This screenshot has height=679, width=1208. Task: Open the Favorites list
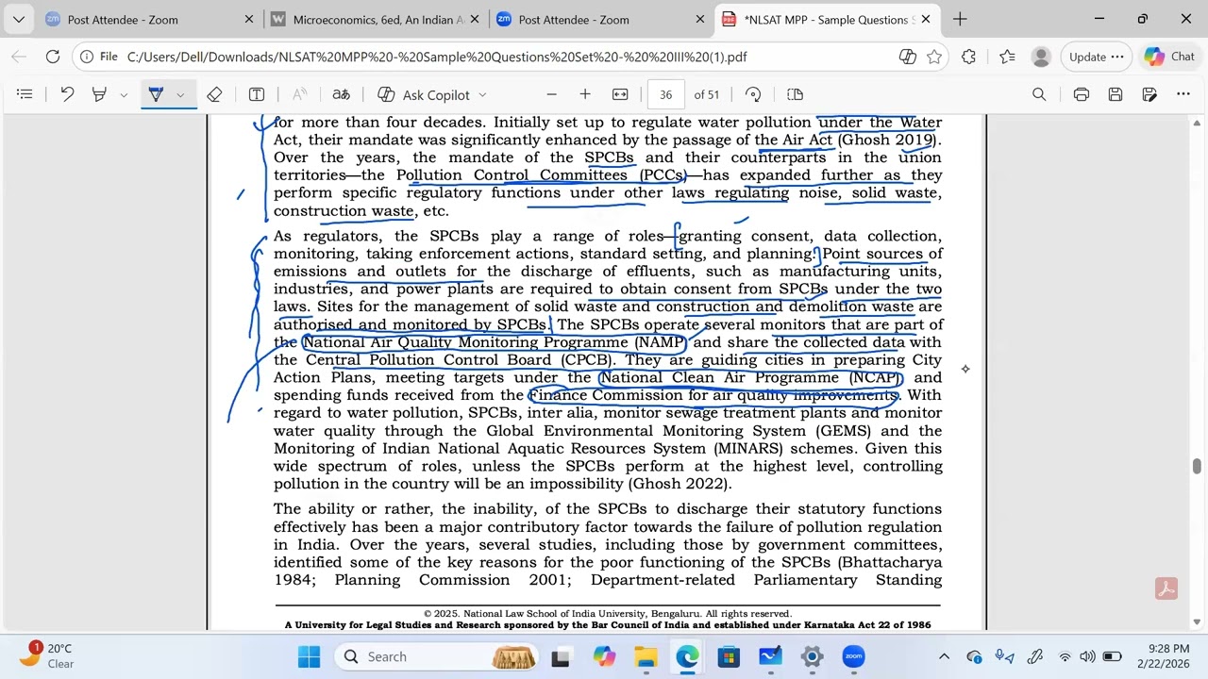[1007, 57]
